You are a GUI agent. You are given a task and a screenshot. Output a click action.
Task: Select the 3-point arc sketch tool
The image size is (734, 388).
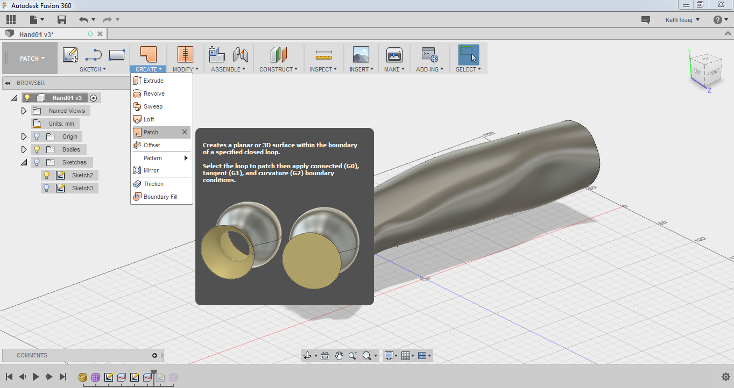coord(94,55)
